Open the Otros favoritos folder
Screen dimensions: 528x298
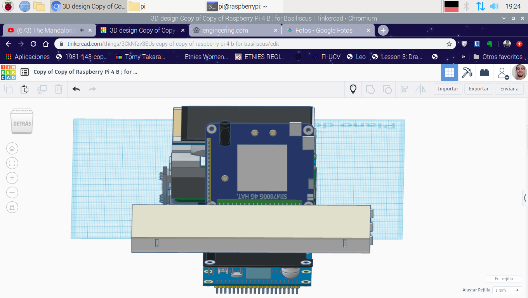coord(498,57)
